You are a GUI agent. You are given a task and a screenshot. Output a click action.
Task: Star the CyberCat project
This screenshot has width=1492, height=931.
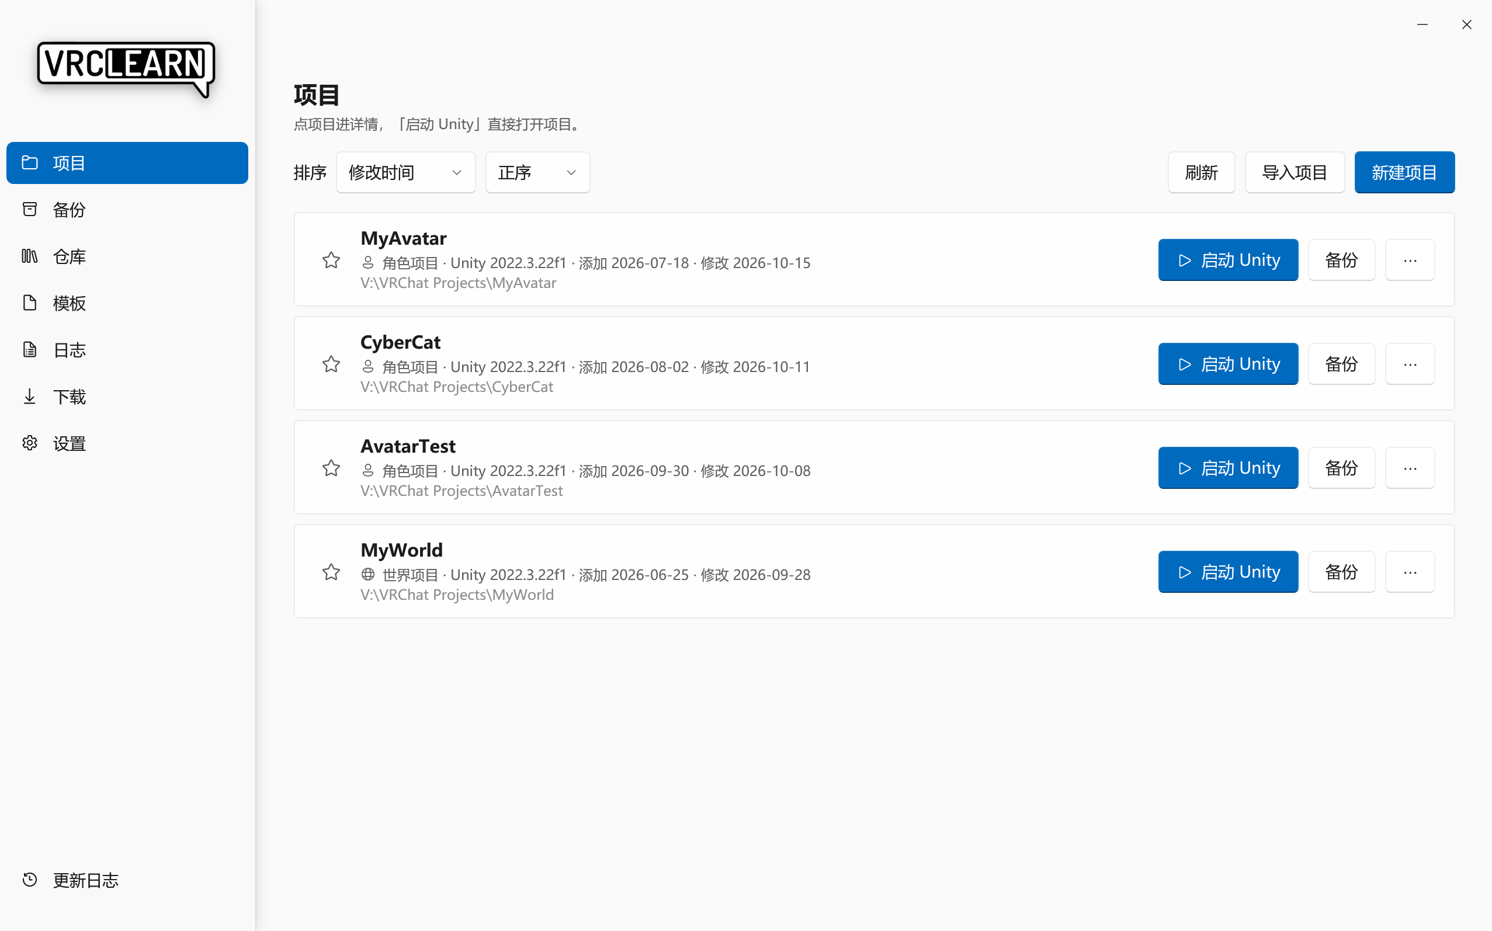331,364
